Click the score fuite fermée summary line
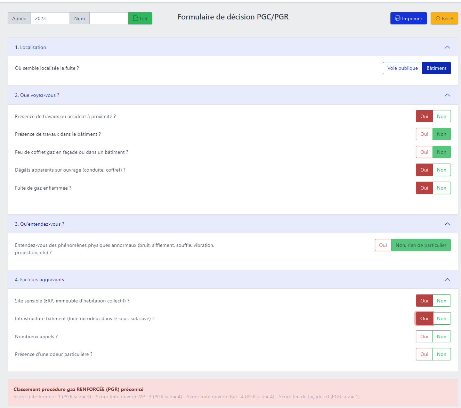This screenshot has height=408, width=461. [186, 397]
